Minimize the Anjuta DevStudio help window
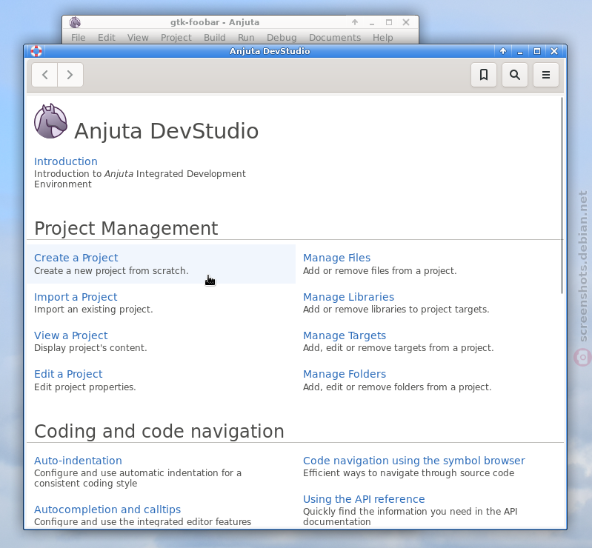The width and height of the screenshot is (592, 548). pos(520,51)
